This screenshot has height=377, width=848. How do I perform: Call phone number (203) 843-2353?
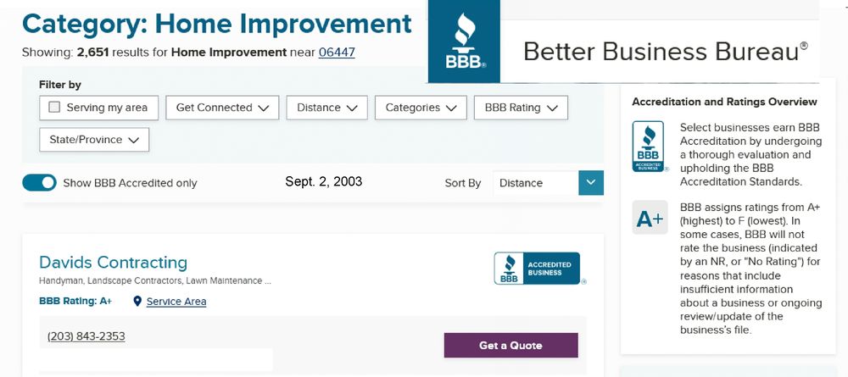pyautogui.click(x=86, y=336)
